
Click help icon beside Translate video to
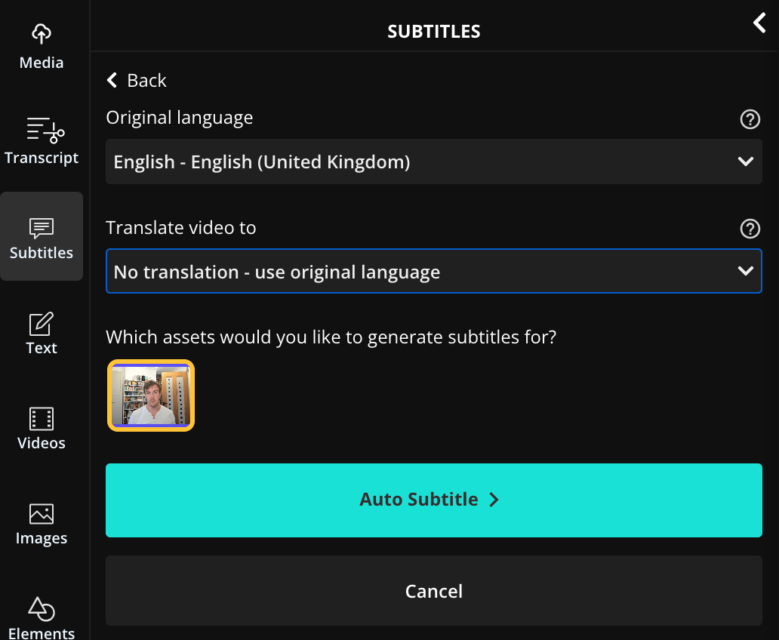tap(750, 229)
